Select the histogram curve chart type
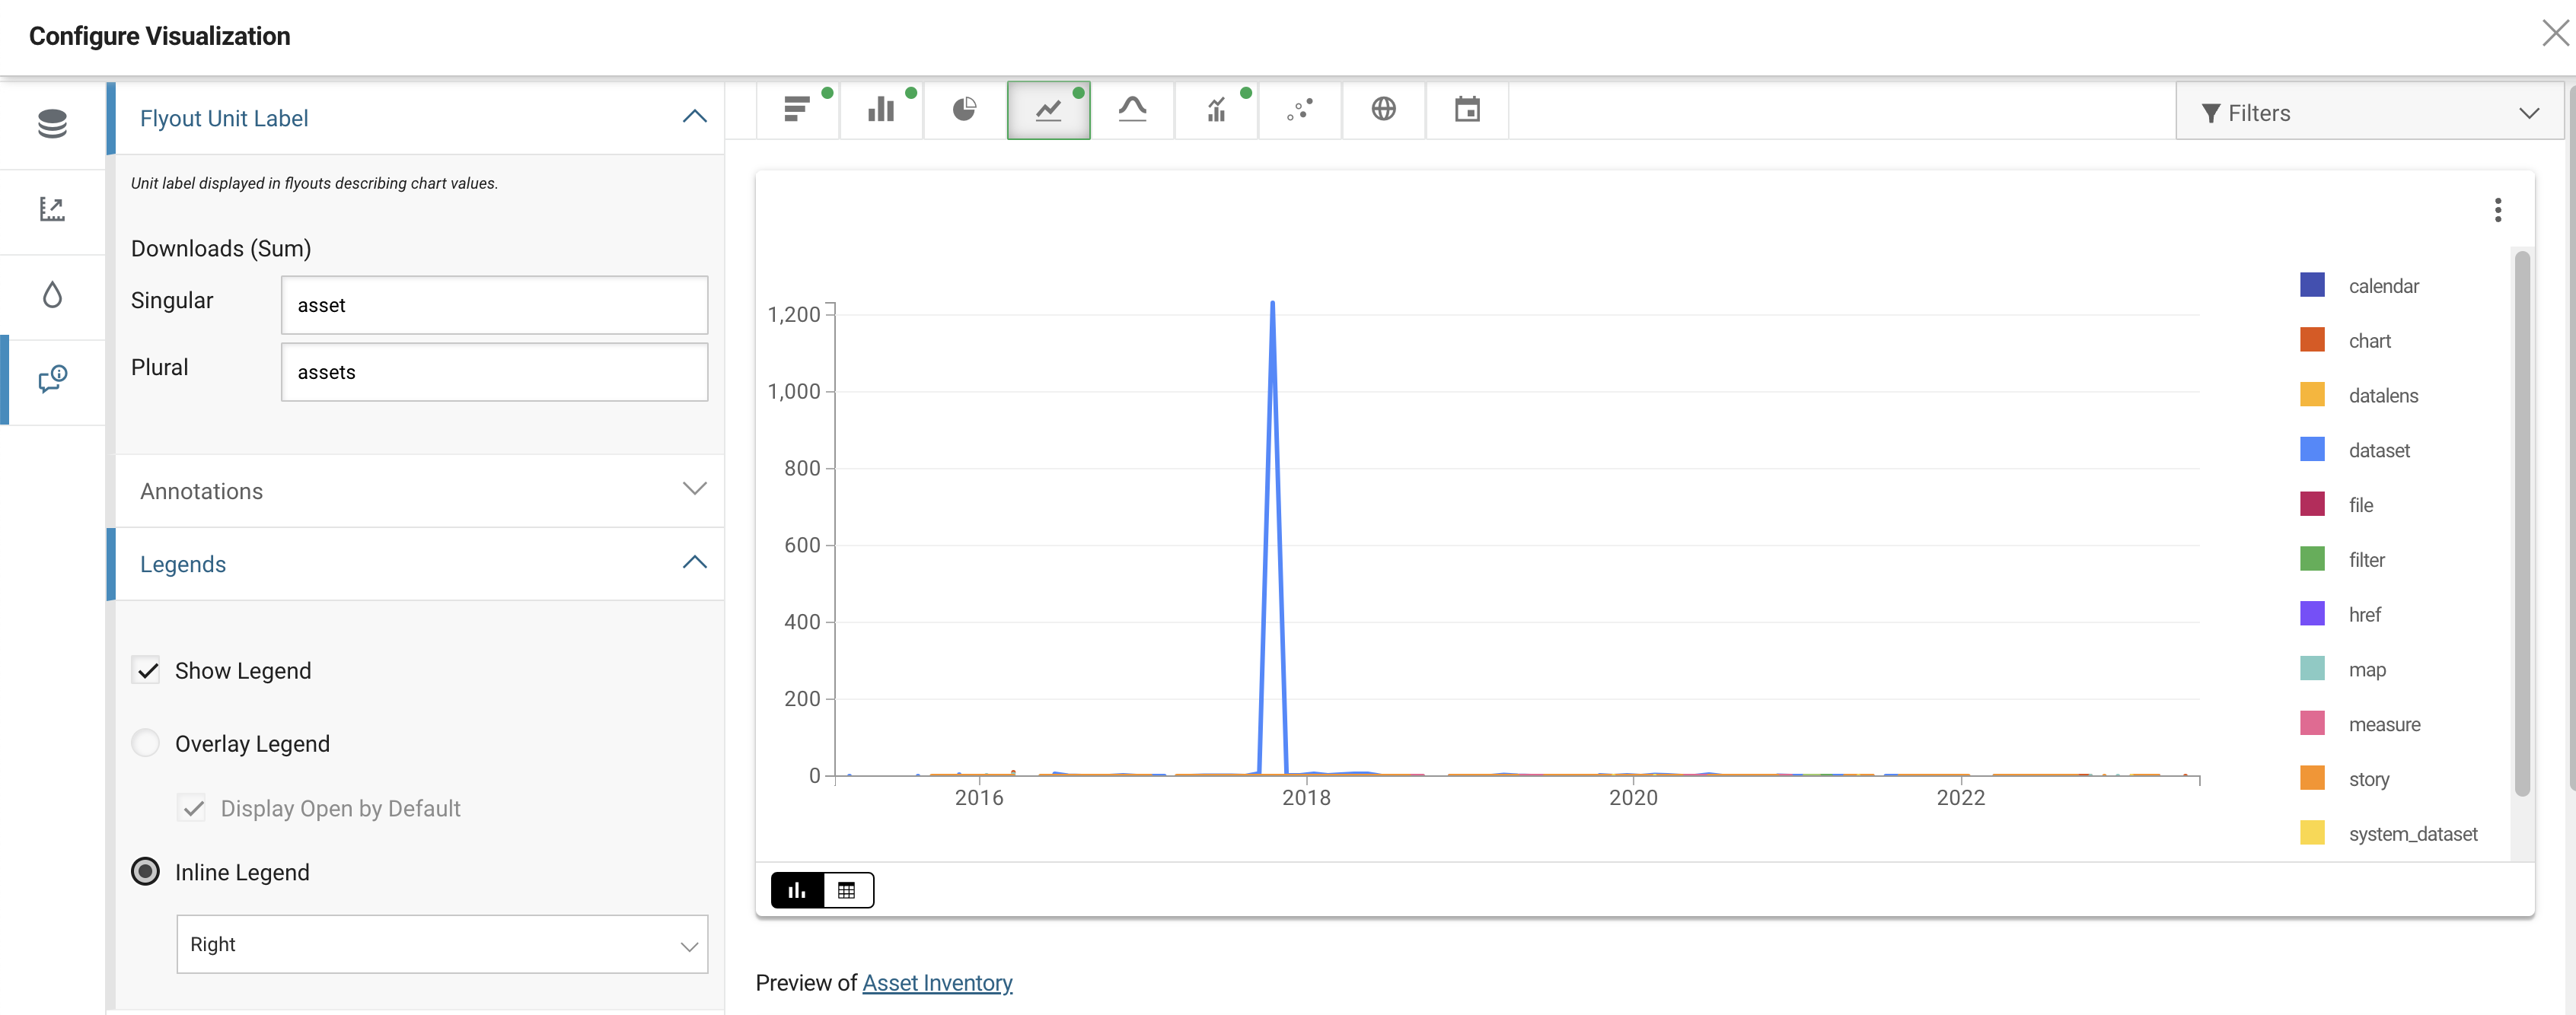 [1132, 109]
